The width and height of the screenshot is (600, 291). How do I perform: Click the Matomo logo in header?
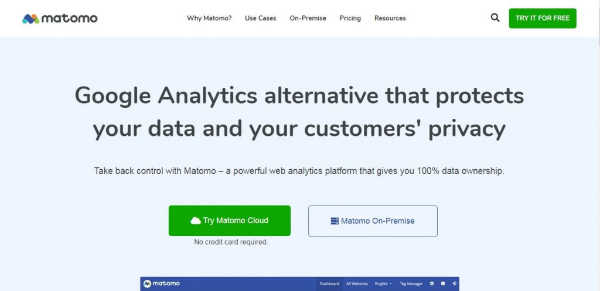pyautogui.click(x=60, y=18)
